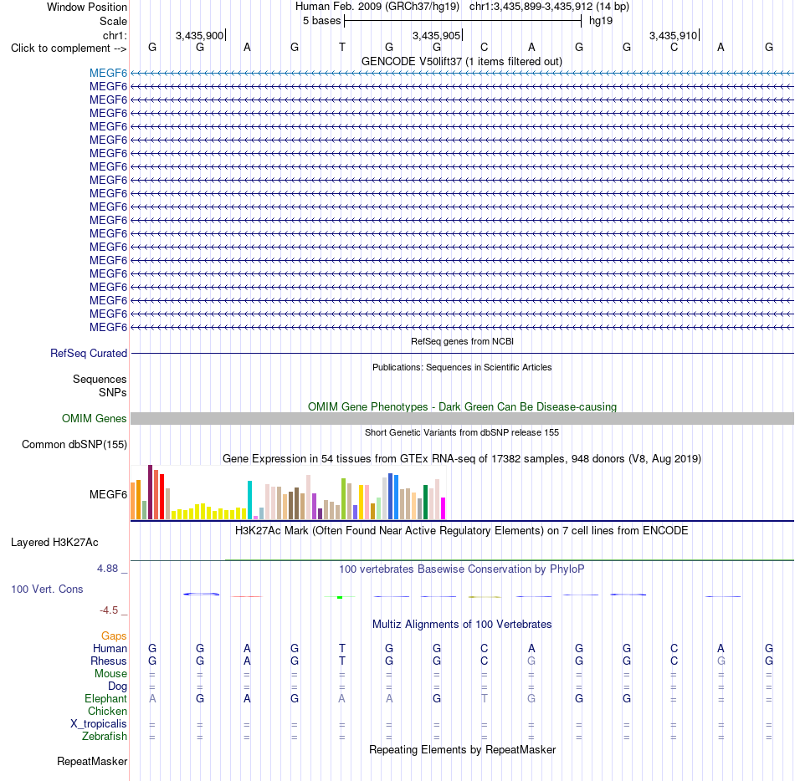Click the 3,435,900 position marker
Viewport: 795px width, 781px height.
pos(199,35)
